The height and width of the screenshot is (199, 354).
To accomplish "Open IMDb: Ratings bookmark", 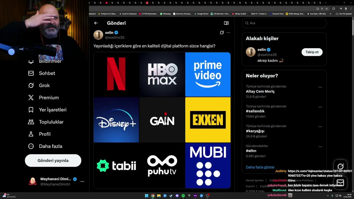I will [x=295, y=14].
